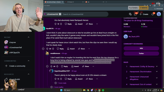
Task: Switch to the Home / X tab
Action: coord(74,2)
